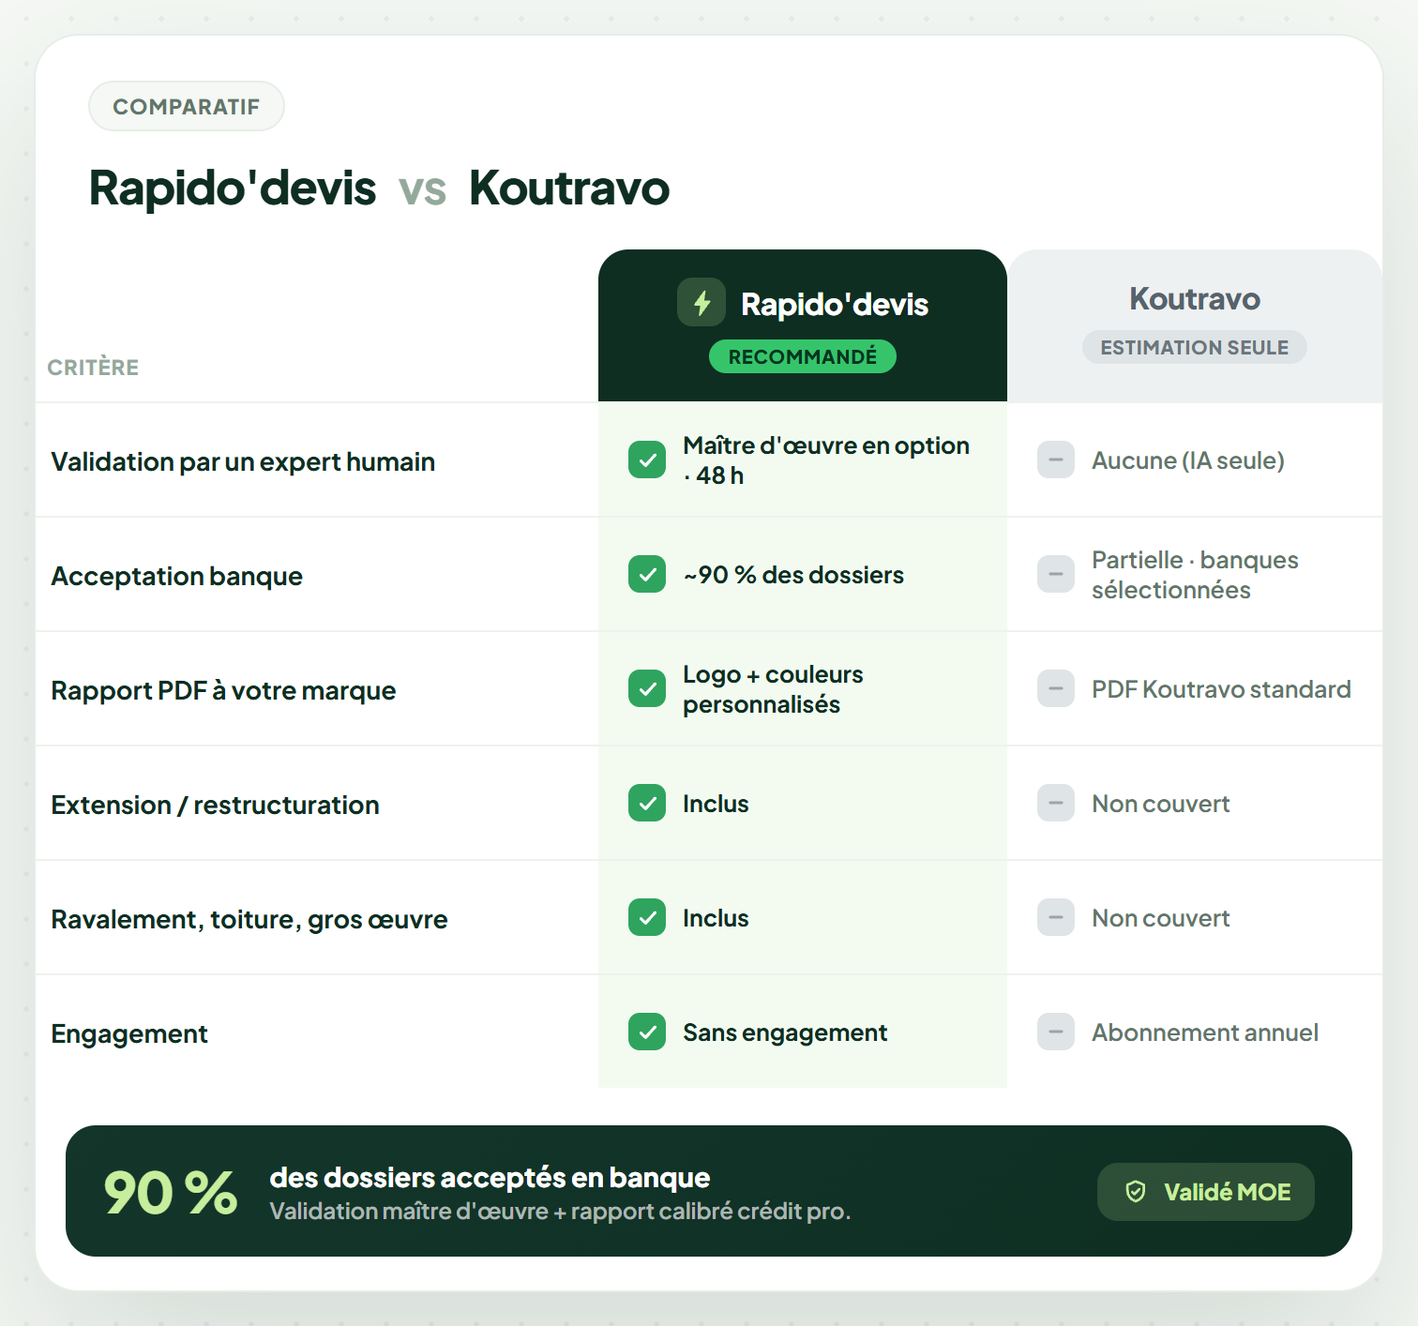This screenshot has width=1418, height=1326.
Task: Click the dash icon next to PDF Koutravo standard
Action: (1056, 688)
